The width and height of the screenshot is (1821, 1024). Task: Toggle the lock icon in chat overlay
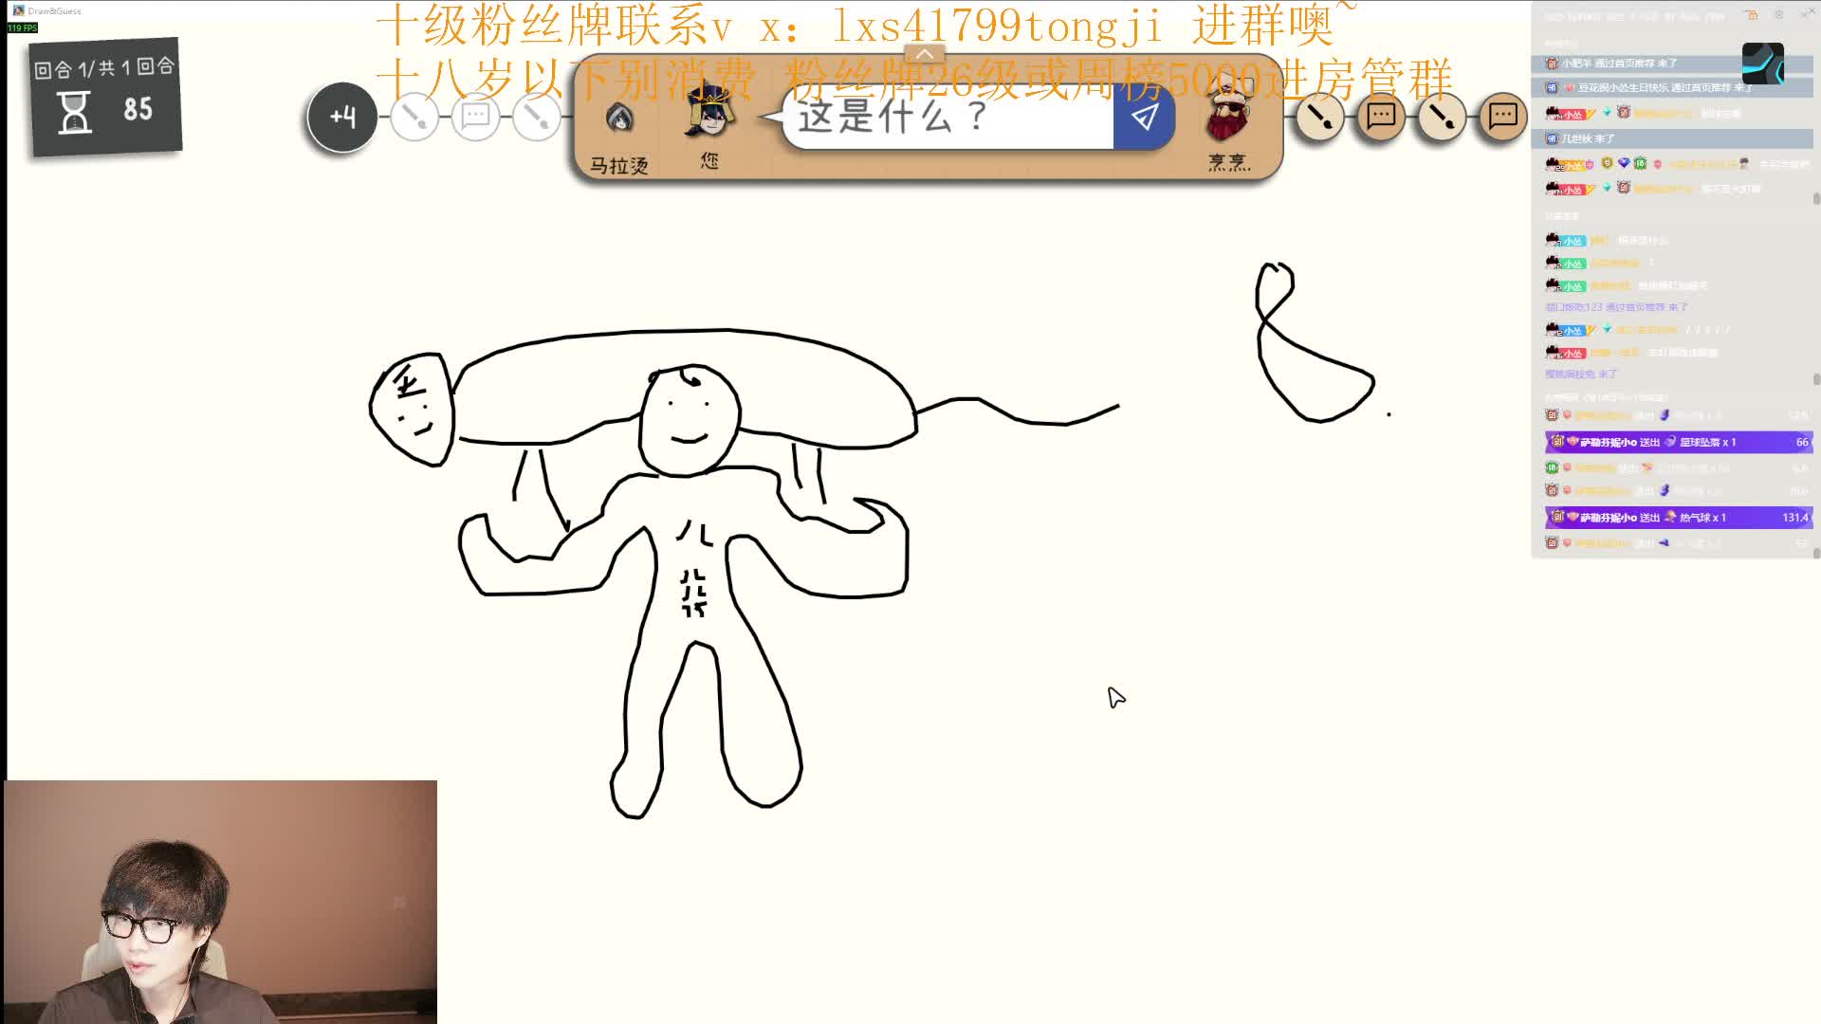[x=1752, y=15]
